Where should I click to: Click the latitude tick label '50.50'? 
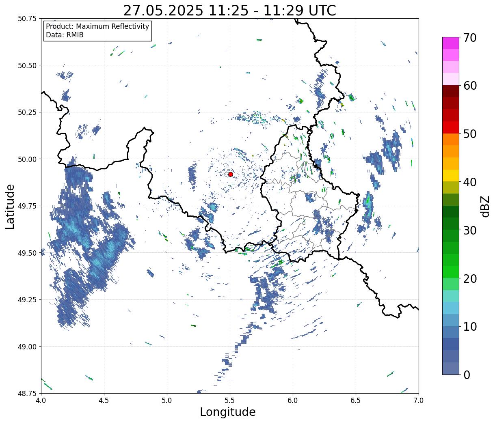(x=27, y=65)
